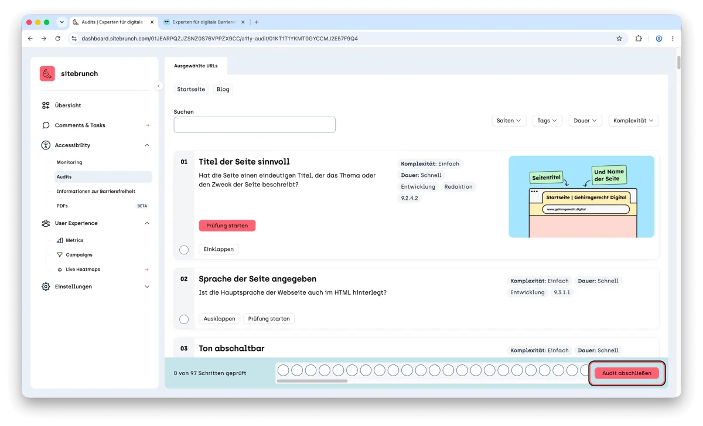This screenshot has width=703, height=426.
Task: Open Metrics under User Experience
Action: 74,240
